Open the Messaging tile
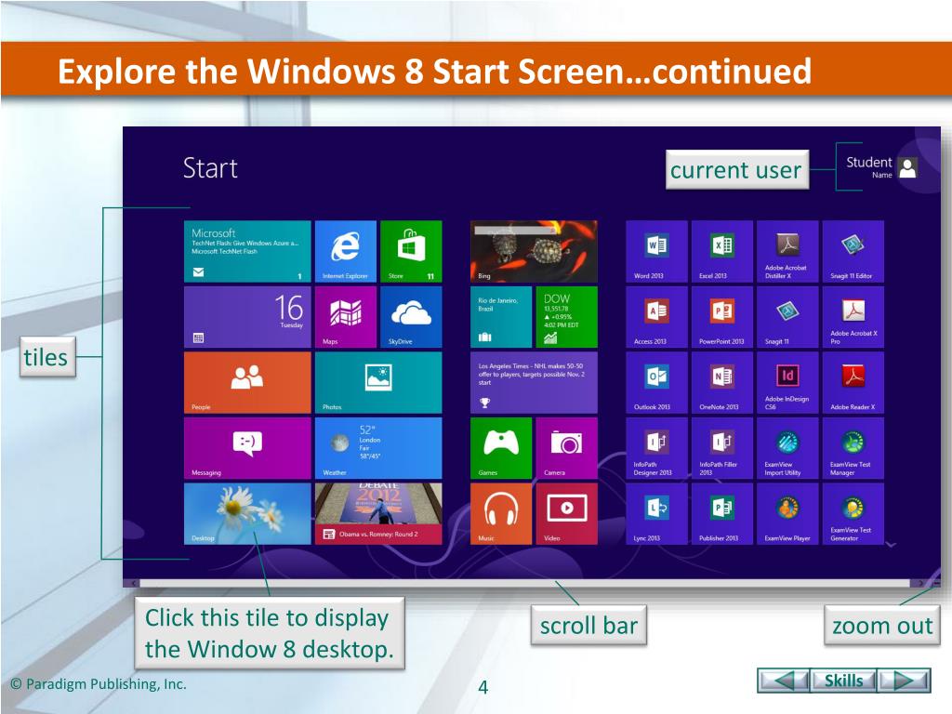This screenshot has width=952, height=714. click(247, 448)
